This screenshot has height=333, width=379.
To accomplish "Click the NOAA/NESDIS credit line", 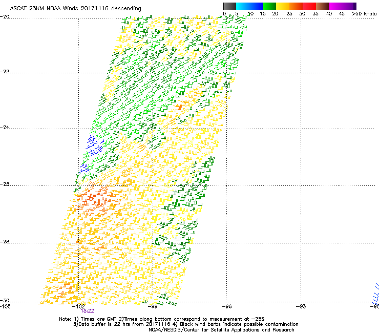I will click(221, 330).
